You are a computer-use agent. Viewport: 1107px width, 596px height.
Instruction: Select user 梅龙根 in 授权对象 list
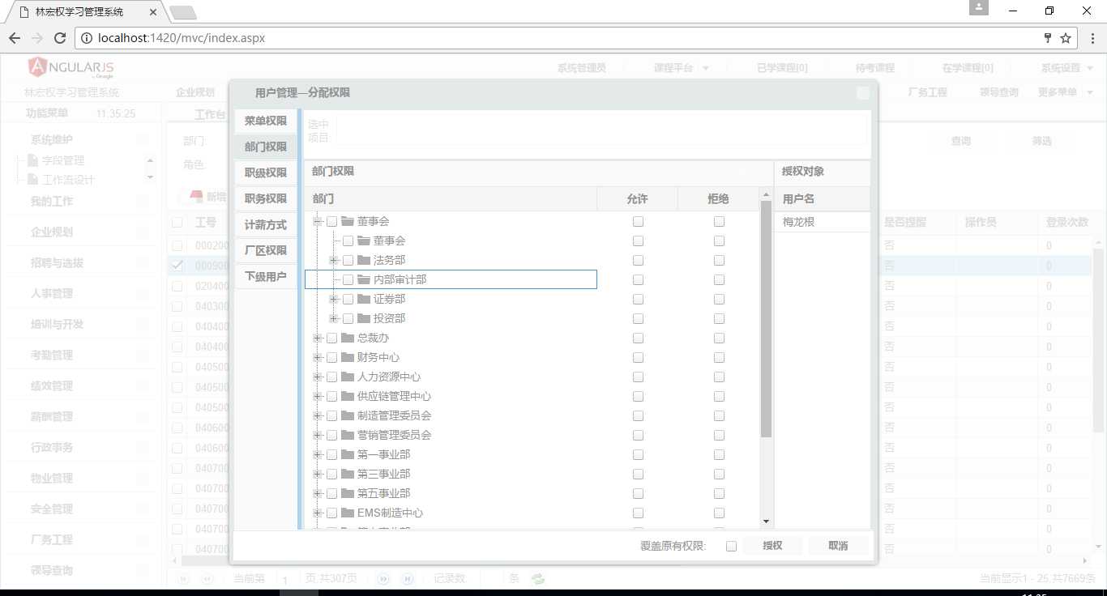tap(822, 221)
